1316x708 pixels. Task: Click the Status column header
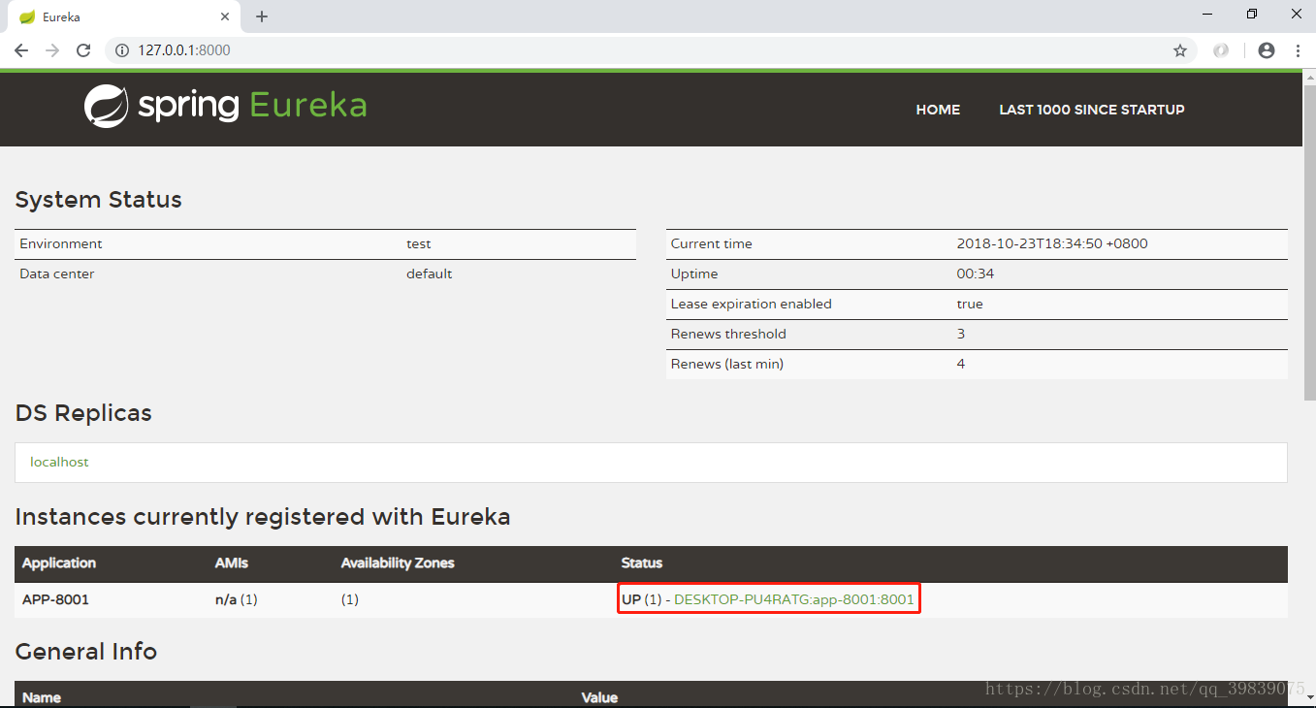(642, 563)
